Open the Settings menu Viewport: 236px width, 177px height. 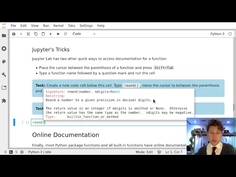click(86, 25)
